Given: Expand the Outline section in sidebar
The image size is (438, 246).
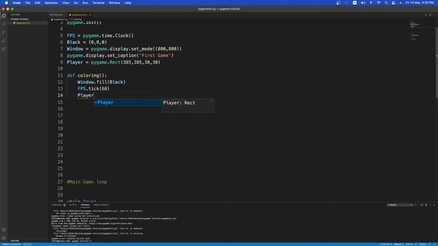Looking at the screenshot, I should 14,241.
